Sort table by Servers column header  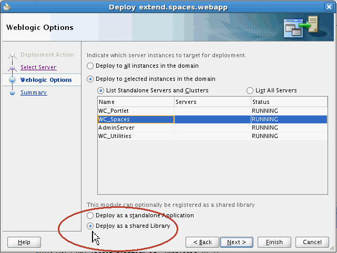(212, 102)
